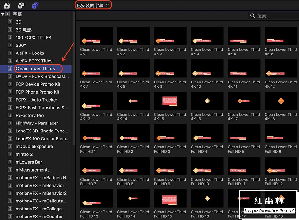Click the T icon beside mIntro 2
The height and width of the screenshot is (220, 299).
10,154
